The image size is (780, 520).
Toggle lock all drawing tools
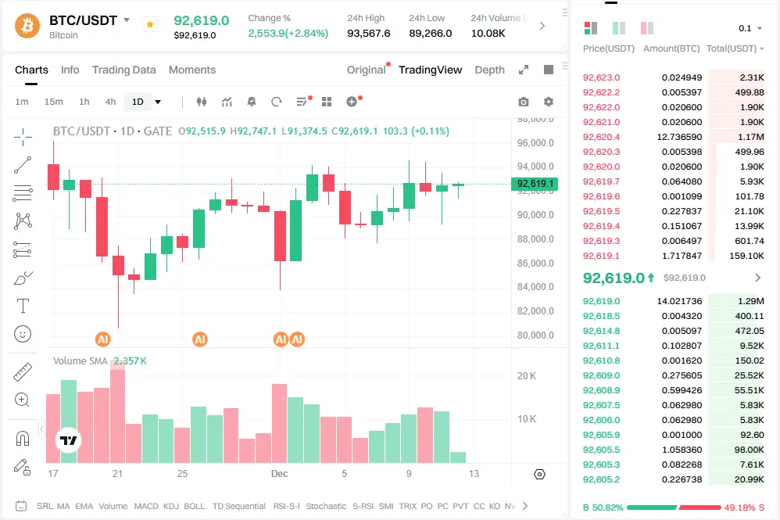(23, 468)
